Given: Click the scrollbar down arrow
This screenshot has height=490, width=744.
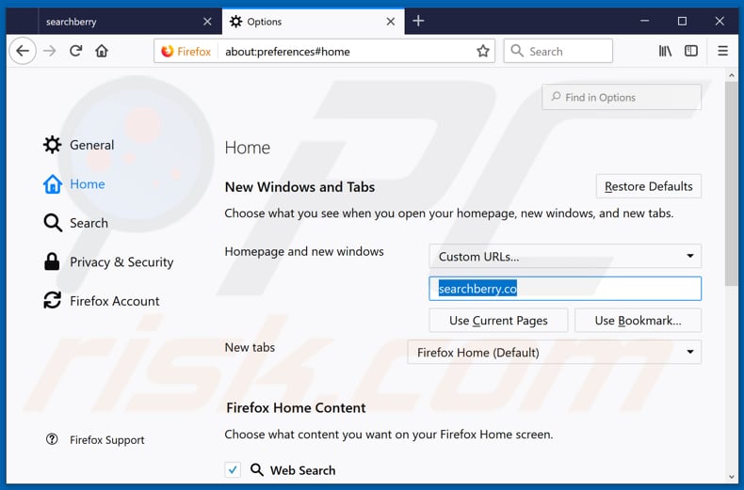Looking at the screenshot, I should (731, 477).
